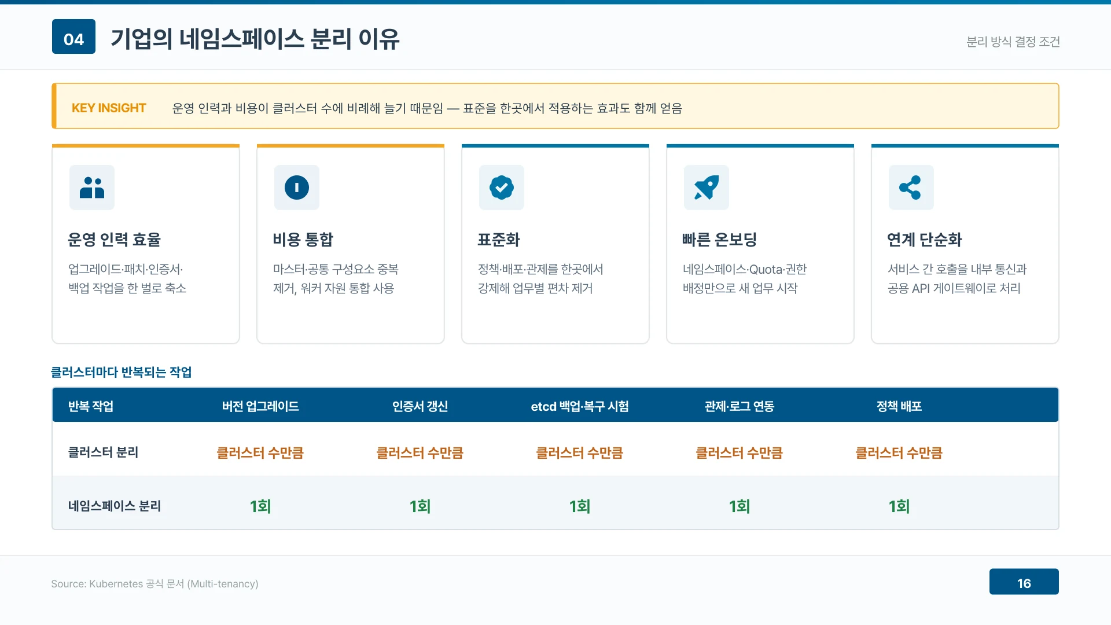Click the 클러스터 분리 row label

[103, 452]
